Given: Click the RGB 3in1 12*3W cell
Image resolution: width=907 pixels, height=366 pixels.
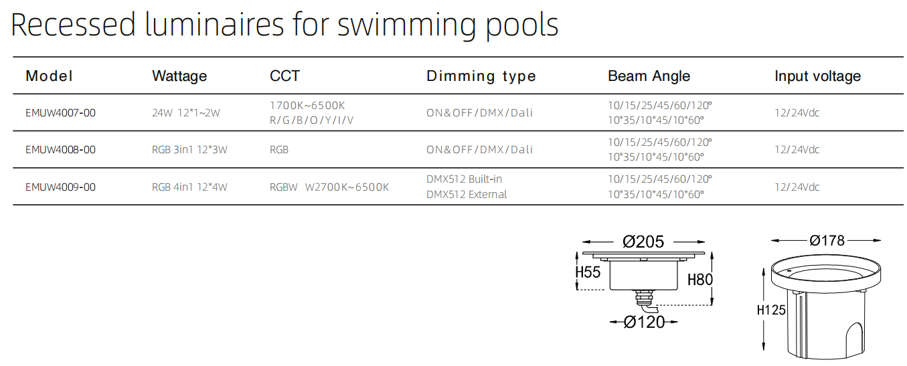Looking at the screenshot, I should (189, 150).
